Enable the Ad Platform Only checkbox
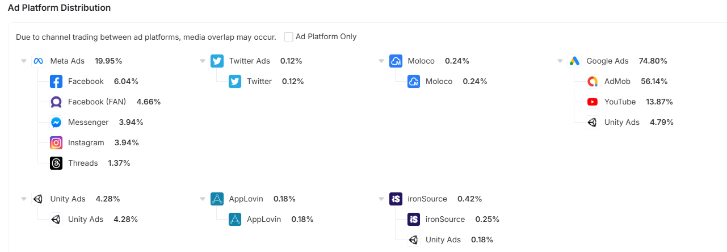The width and height of the screenshot is (727, 252). tap(289, 37)
